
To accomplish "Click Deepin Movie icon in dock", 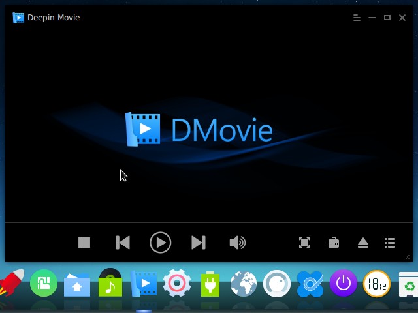I will tap(144, 284).
